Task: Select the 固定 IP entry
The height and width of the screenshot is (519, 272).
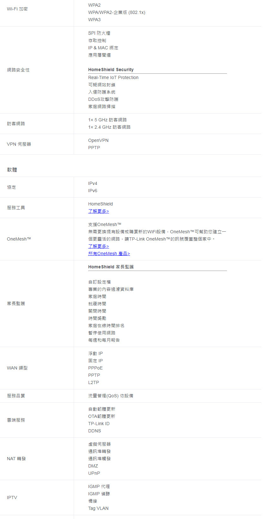Action: pos(96,361)
